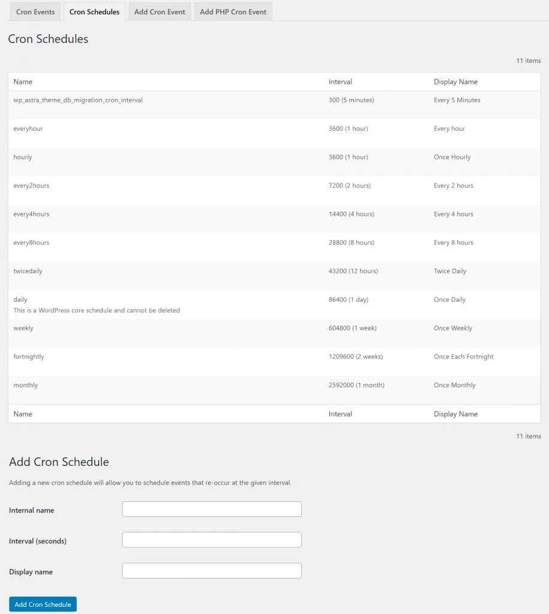
Task: Click the Add Cron Schedule button
Action: [43, 604]
